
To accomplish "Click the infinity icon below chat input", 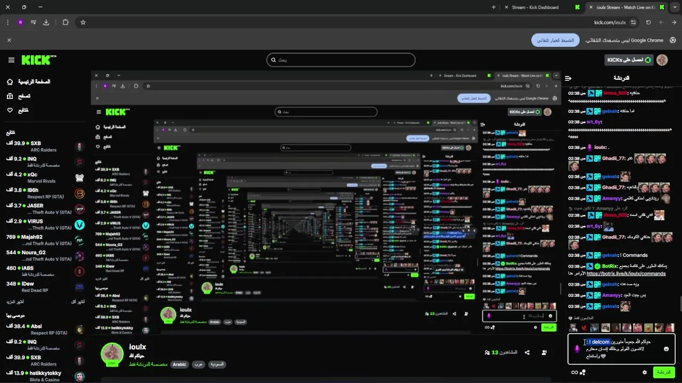I will coord(574,372).
